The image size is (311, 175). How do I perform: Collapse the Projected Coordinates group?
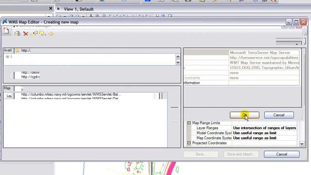(189, 143)
